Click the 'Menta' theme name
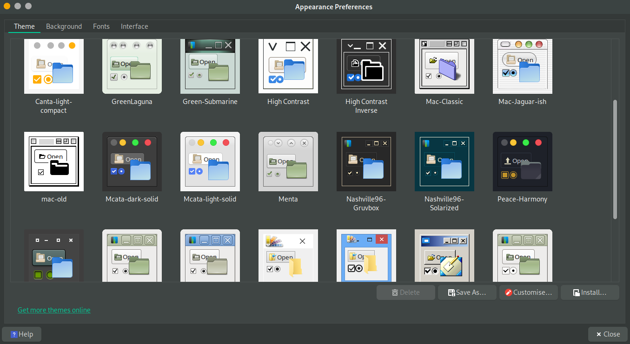The height and width of the screenshot is (344, 630). point(288,199)
